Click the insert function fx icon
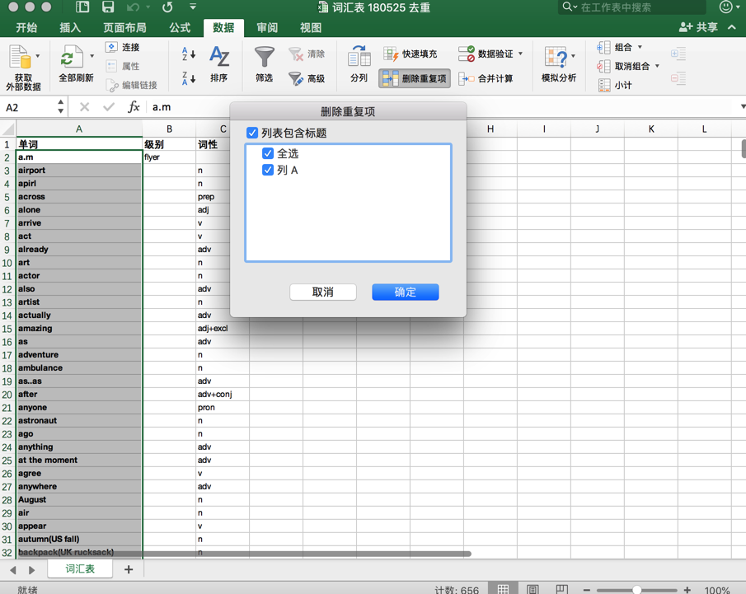 tap(134, 107)
